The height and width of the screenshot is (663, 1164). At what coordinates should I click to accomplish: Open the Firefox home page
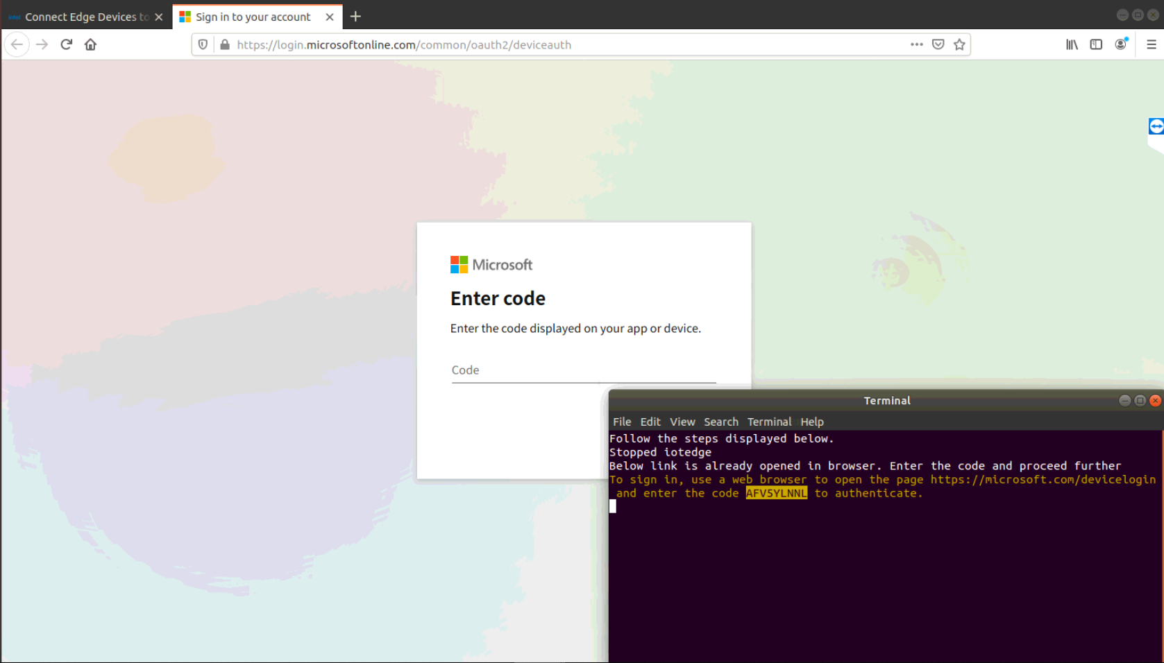(90, 44)
